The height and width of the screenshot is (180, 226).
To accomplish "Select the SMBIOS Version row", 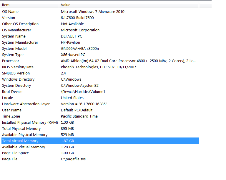I will click(16, 73).
